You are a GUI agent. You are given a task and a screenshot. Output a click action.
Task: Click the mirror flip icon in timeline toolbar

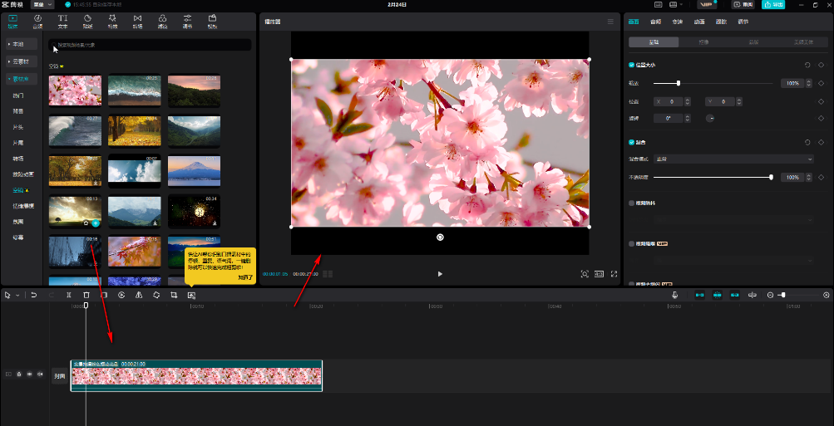coord(139,295)
